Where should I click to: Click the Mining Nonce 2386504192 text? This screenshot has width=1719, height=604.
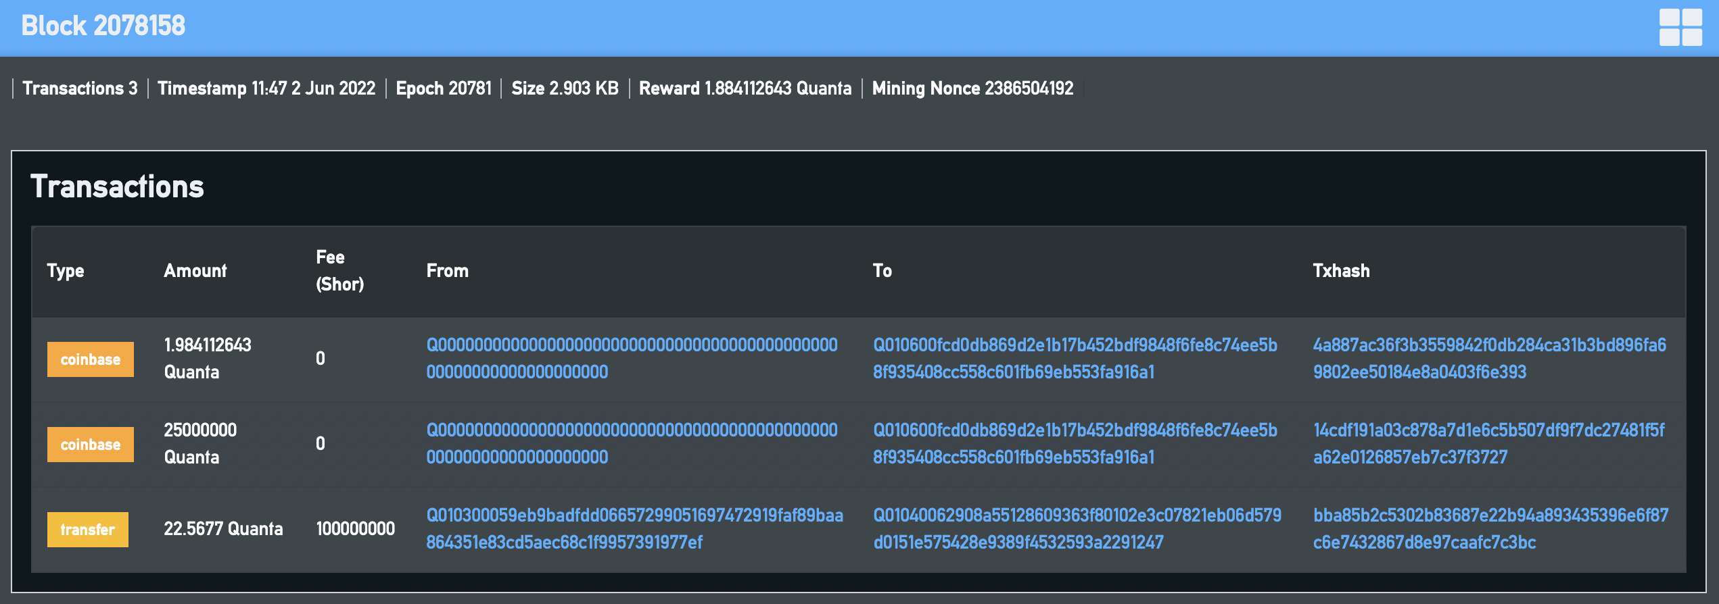(972, 89)
